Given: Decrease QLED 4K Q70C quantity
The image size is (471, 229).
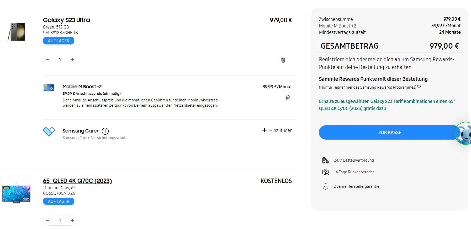Looking at the screenshot, I should pyautogui.click(x=47, y=220).
